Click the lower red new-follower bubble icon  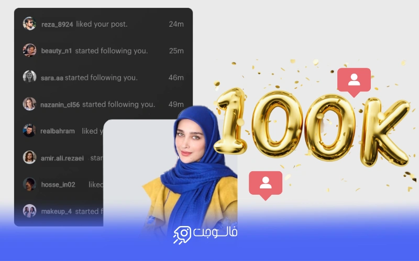pyautogui.click(x=266, y=184)
